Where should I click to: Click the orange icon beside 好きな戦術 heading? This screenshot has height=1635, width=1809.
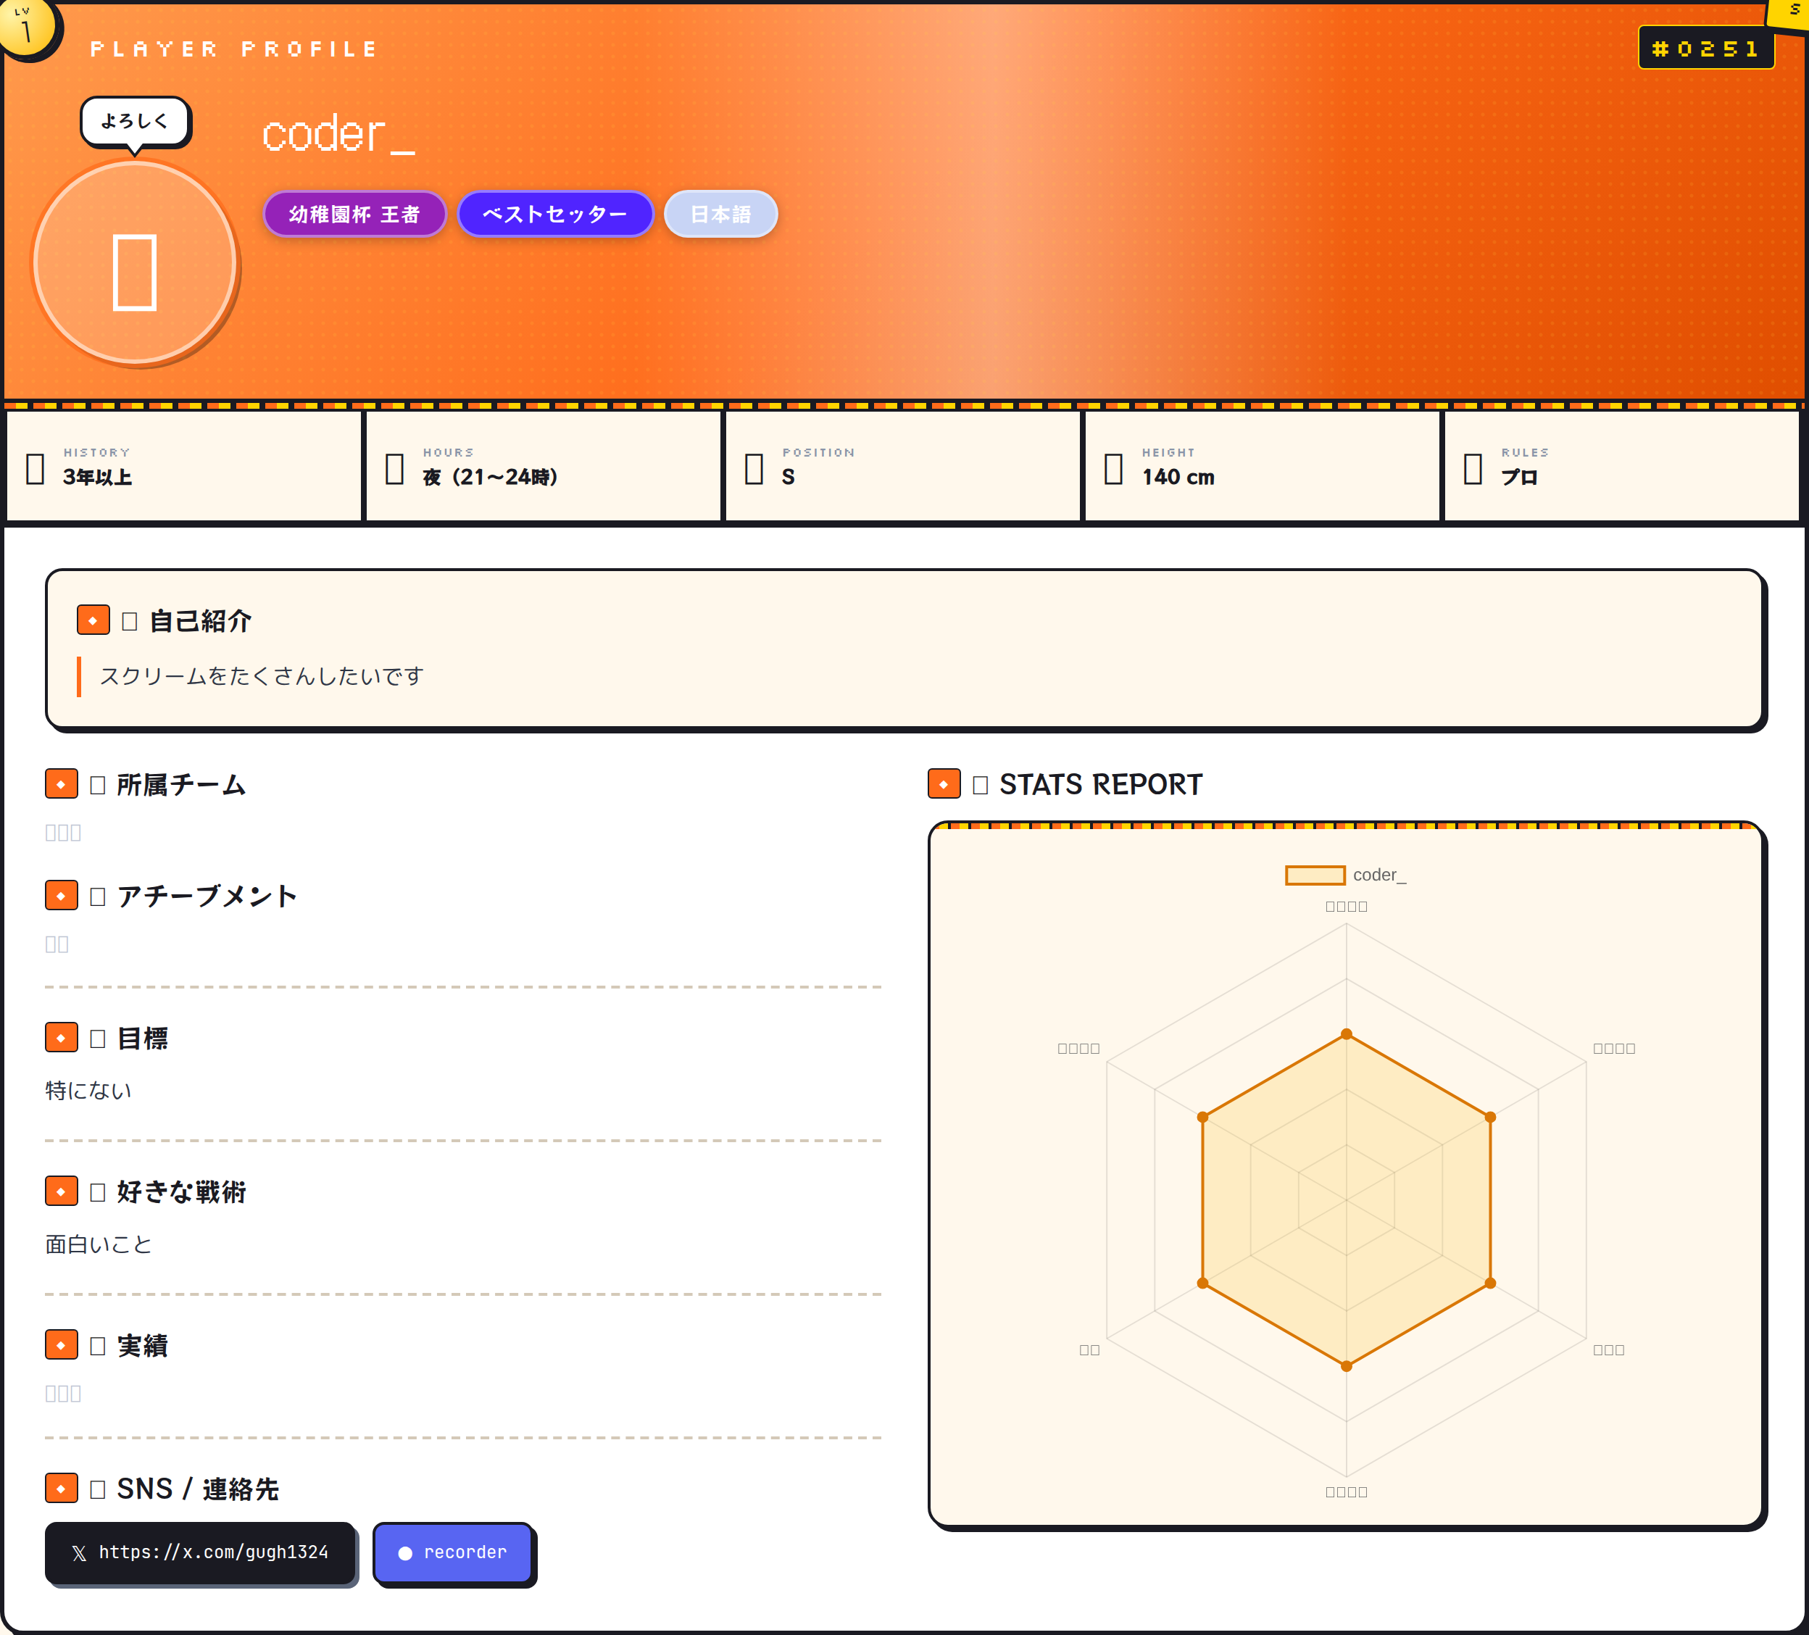tap(61, 1191)
